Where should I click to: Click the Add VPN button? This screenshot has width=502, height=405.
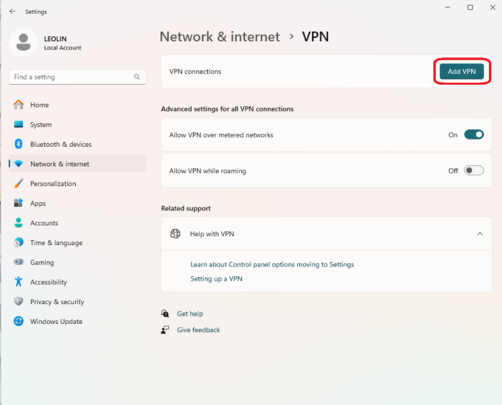tap(462, 72)
